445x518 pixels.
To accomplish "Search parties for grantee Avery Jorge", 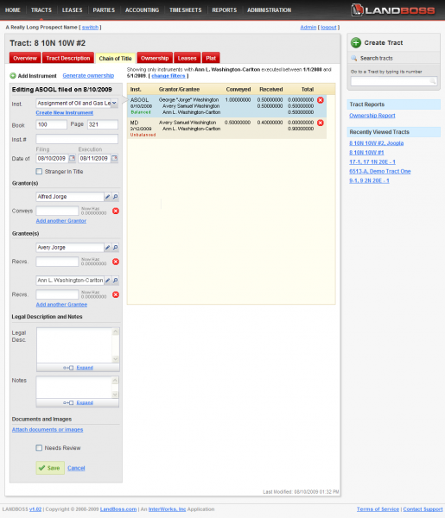I will (116, 248).
